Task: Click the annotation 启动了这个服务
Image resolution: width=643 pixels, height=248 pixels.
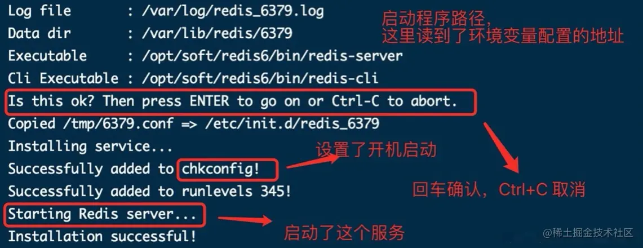Action: tap(344, 233)
